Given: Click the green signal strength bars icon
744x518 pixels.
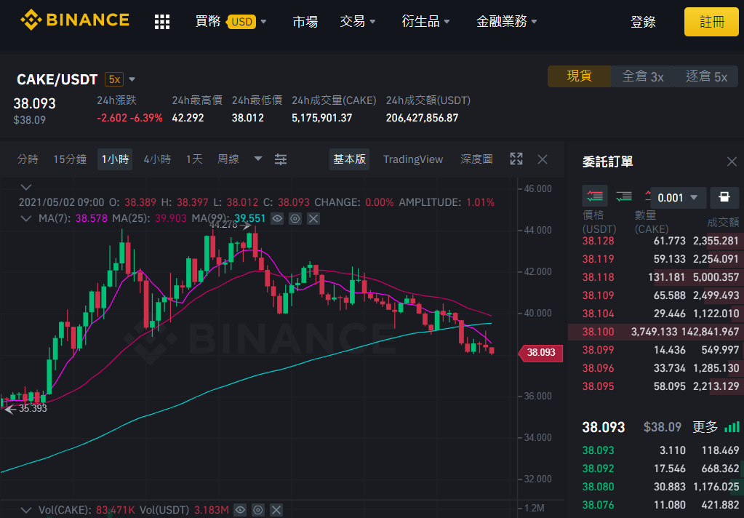Looking at the screenshot, I should click(732, 426).
